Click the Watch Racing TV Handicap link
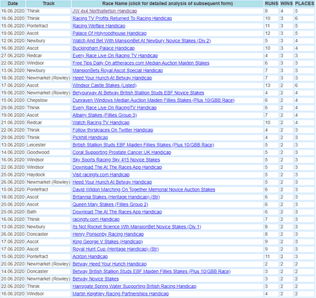This screenshot has width=316, height=298. [101, 123]
